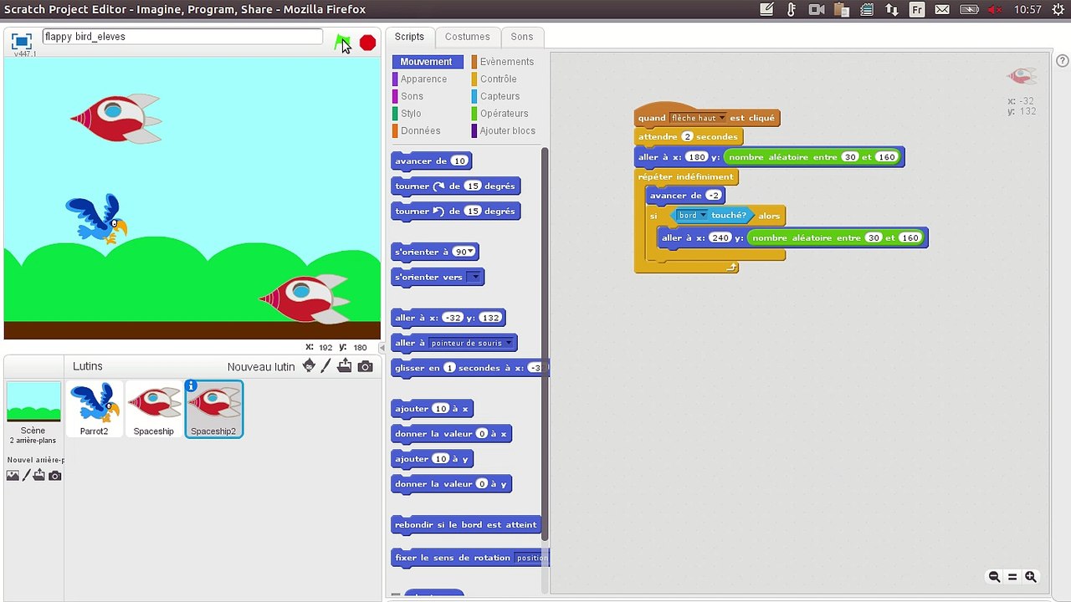
Task: Select the Spaceship2 sprite thumbnail
Action: (214, 410)
